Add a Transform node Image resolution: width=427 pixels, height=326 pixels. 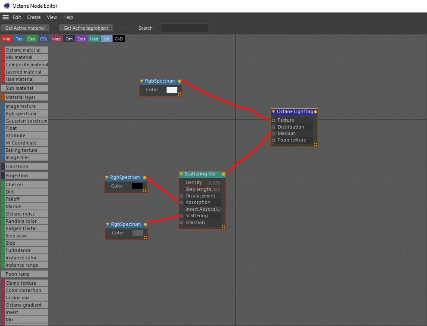[25, 166]
